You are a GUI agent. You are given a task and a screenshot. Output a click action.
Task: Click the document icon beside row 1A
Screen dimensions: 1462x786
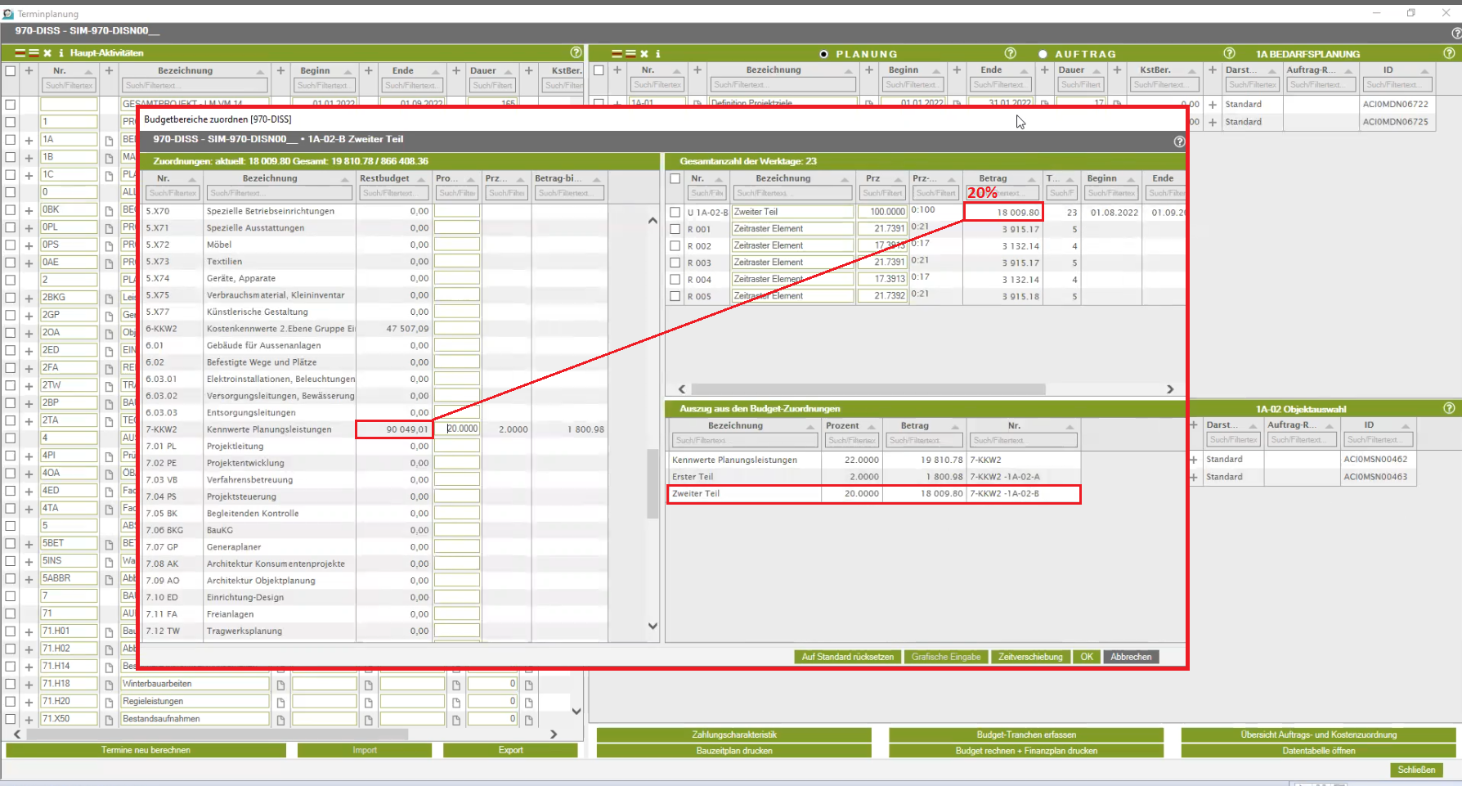109,140
